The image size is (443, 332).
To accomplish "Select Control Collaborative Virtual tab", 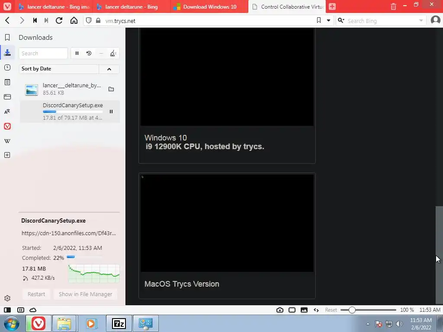I will (287, 7).
